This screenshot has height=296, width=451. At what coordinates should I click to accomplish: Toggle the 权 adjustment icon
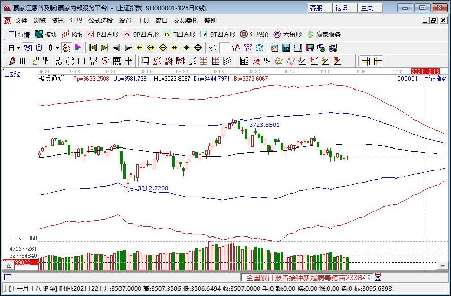67,48
